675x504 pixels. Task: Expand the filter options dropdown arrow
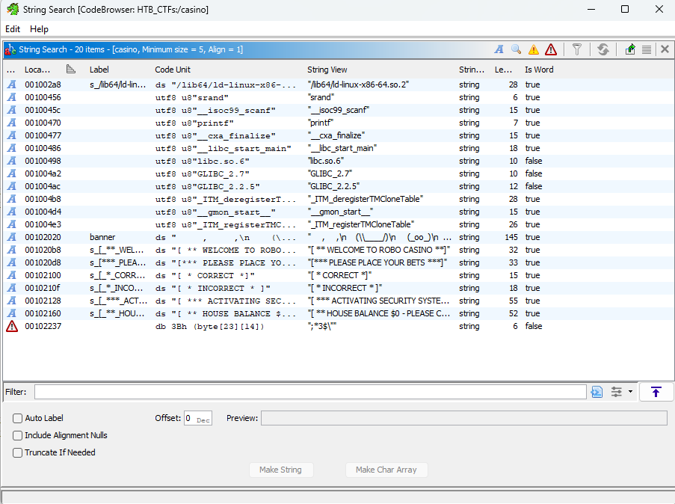tap(630, 392)
